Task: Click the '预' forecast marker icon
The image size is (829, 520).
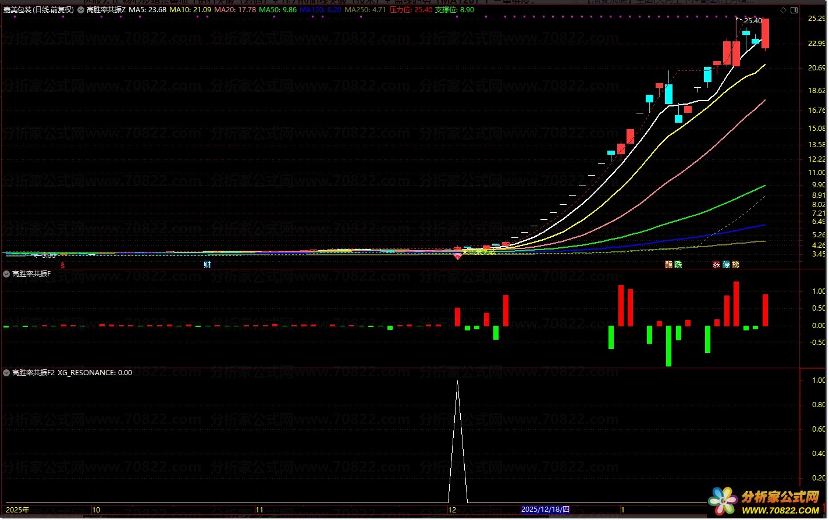Action: coord(669,265)
